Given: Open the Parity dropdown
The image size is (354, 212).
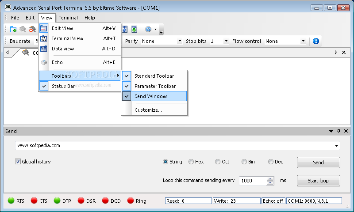Looking at the screenshot, I should 180,41.
